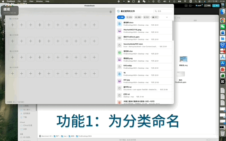Click the SVIP badge button
This screenshot has width=226, height=141.
click(199, 6)
